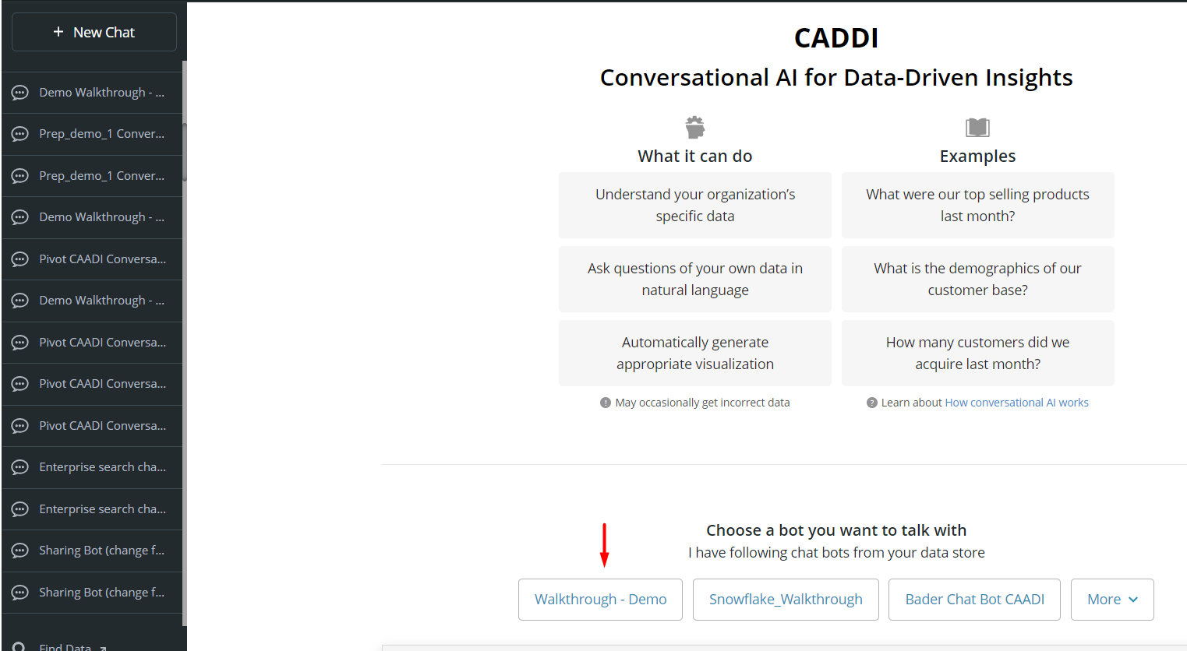Click the chevron arrow on the More button
The image size is (1187, 651).
tap(1133, 600)
